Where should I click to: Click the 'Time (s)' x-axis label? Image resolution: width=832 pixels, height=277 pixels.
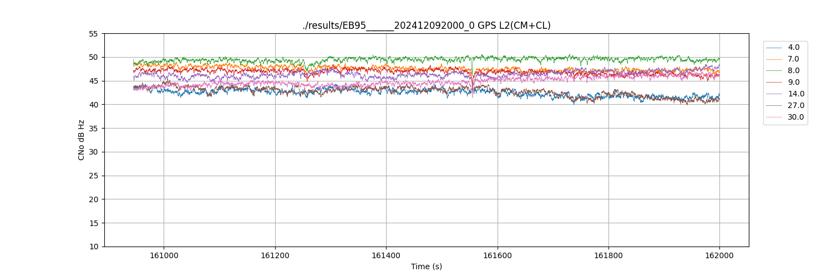click(426, 266)
